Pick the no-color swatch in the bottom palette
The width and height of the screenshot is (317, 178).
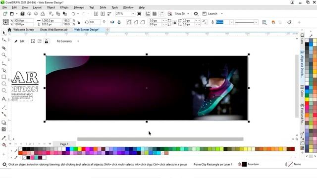point(20,149)
